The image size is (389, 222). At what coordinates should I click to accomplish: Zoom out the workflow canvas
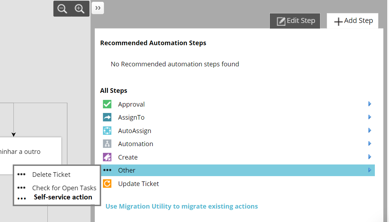coord(62,8)
